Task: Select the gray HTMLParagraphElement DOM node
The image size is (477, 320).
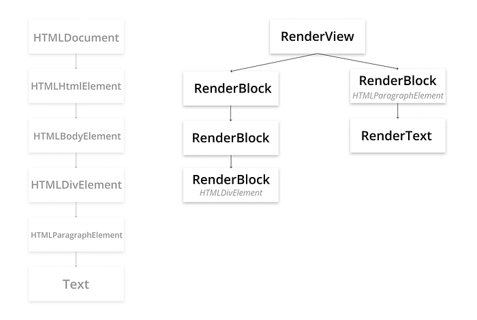Action: 76,234
